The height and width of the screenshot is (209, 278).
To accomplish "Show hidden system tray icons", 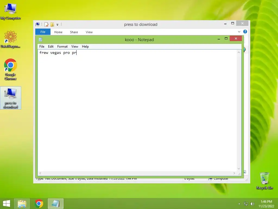I will coord(239,204).
